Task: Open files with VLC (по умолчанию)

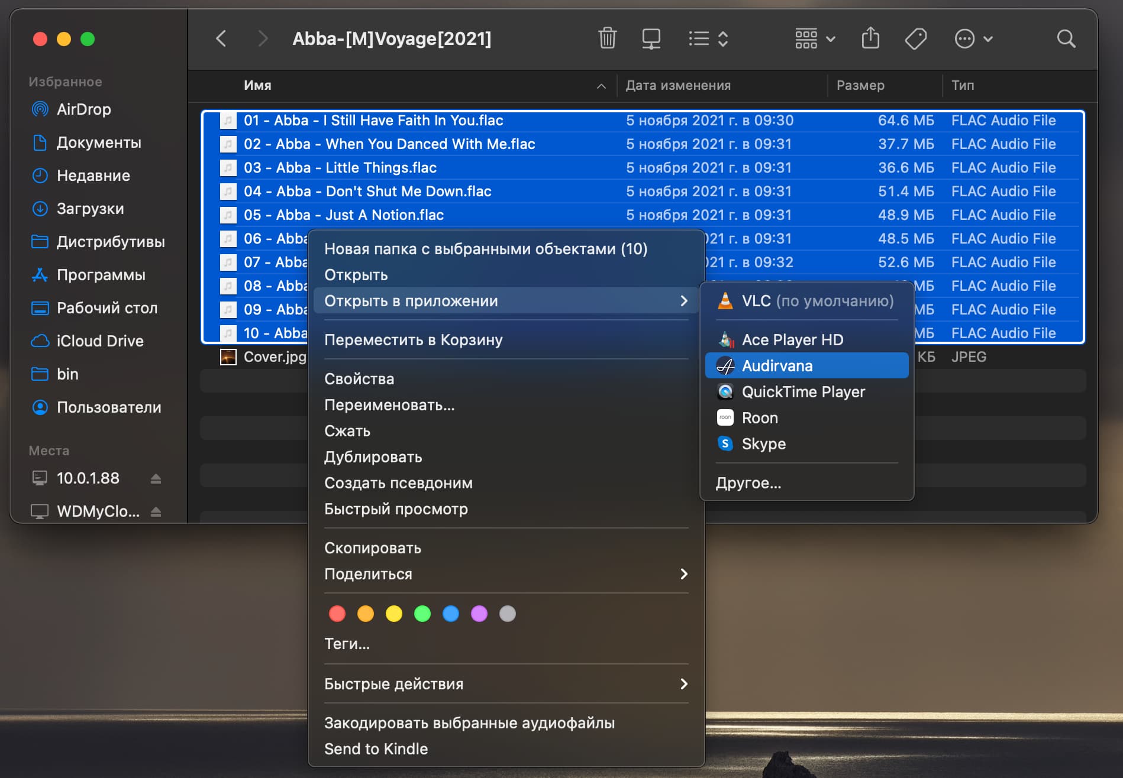Action: click(807, 301)
